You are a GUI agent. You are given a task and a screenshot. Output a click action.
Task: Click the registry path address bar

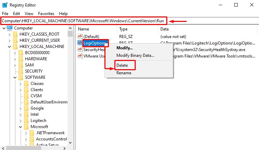(129, 21)
